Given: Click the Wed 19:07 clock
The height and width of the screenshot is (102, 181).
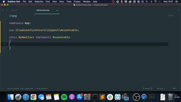Looking at the screenshot, I should click(168, 2).
